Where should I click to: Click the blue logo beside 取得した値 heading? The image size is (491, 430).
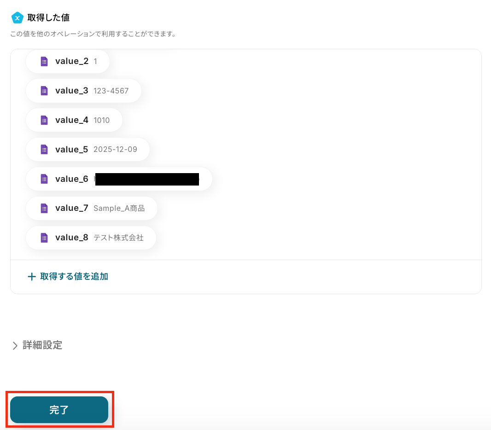coord(17,18)
